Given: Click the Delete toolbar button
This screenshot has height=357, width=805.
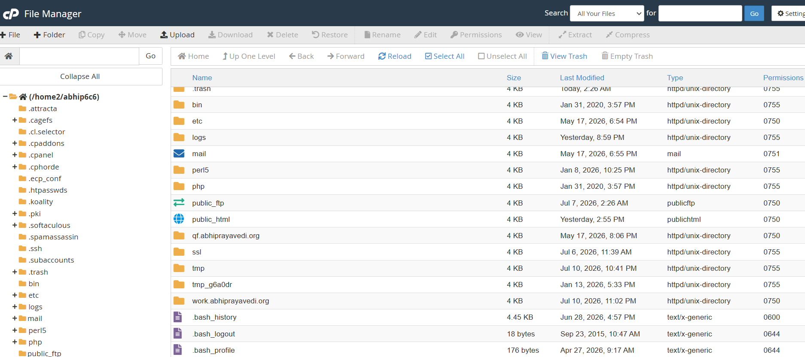Looking at the screenshot, I should (x=282, y=35).
